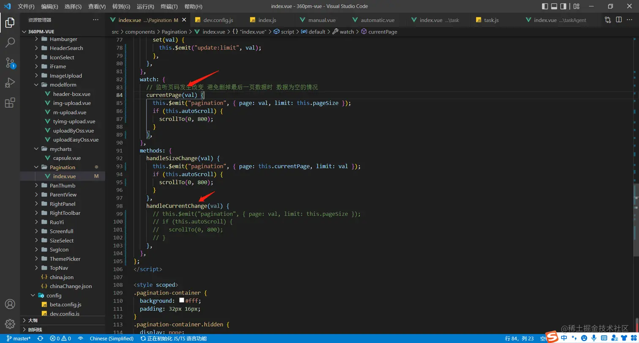Open the Extensions view
639x343 pixels.
(x=10, y=103)
